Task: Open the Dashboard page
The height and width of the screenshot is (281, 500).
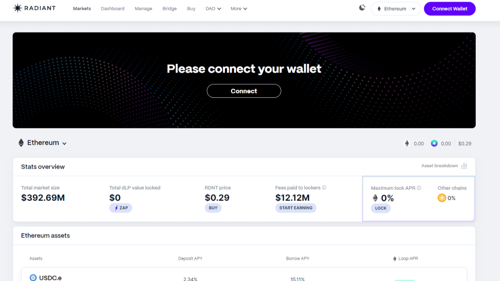Action: click(x=112, y=8)
